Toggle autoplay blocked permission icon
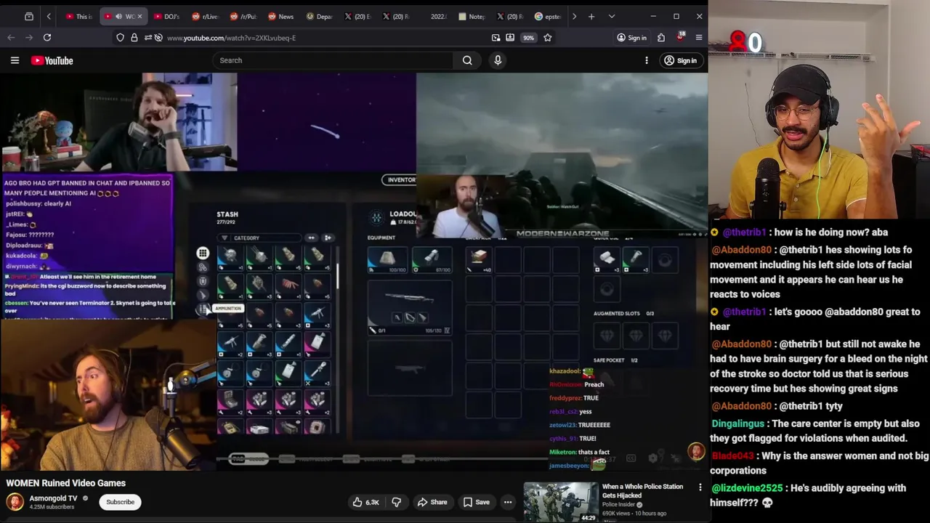The height and width of the screenshot is (523, 930). point(158,38)
